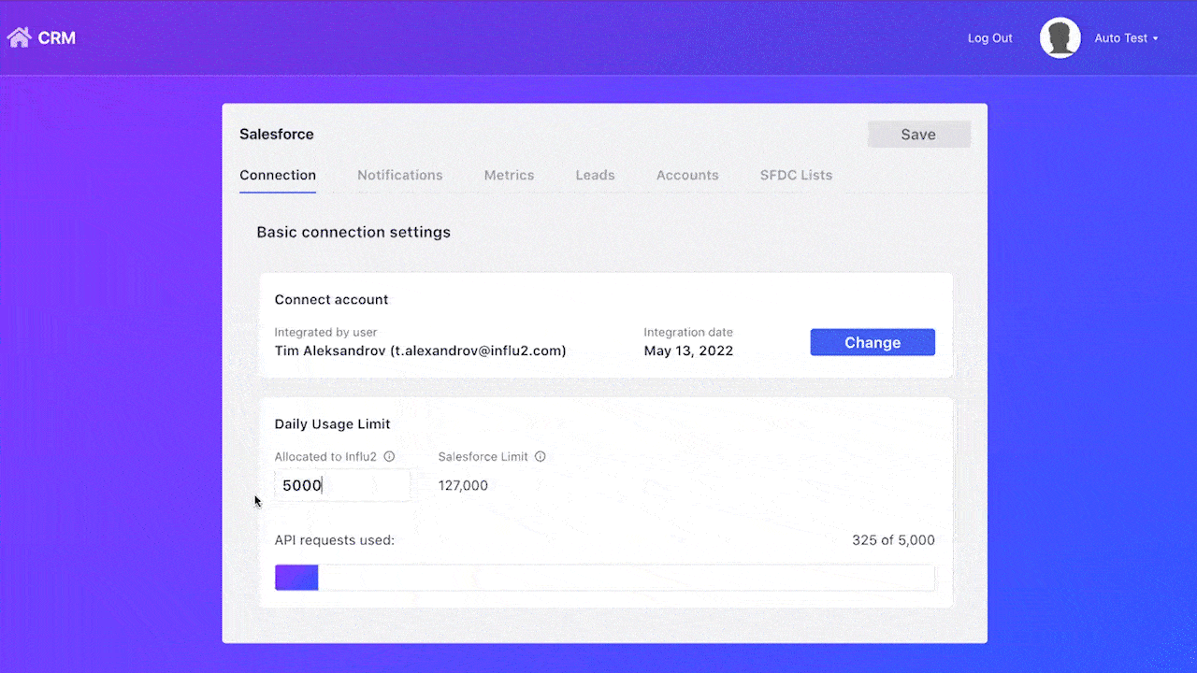Screen dimensions: 1197x673
Task: Click the CRM home icon
Action: pyautogui.click(x=19, y=36)
